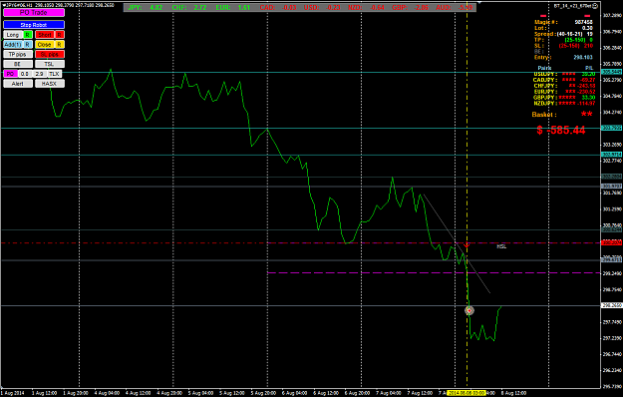Click the green R button beside Long
The width and height of the screenshot is (623, 398).
point(28,35)
